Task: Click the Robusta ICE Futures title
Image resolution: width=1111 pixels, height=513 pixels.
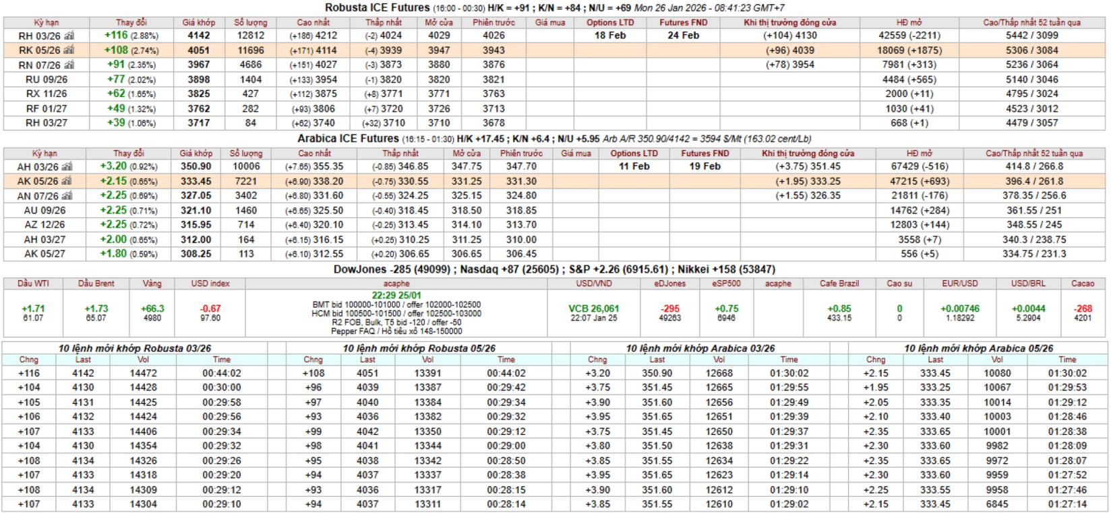Action: click(x=377, y=8)
